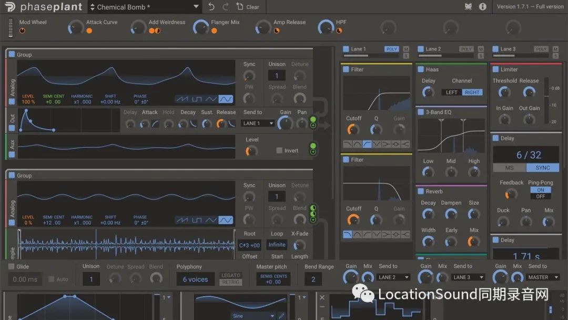This screenshot has height=320, width=568.
Task: Toggle the Reverb effect on/off
Action: [x=421, y=192]
